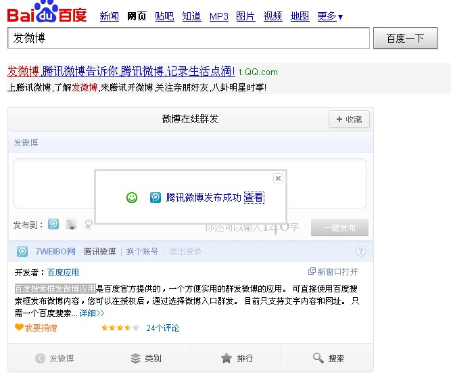451x379 pixels.
Task: Click the 发微博 section header label
Action: pos(26,143)
